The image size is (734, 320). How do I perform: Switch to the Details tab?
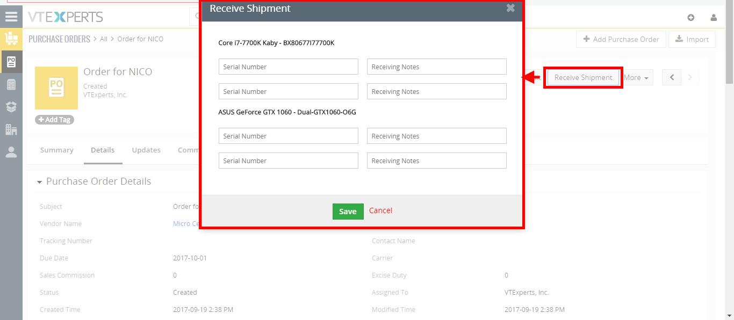coord(103,150)
